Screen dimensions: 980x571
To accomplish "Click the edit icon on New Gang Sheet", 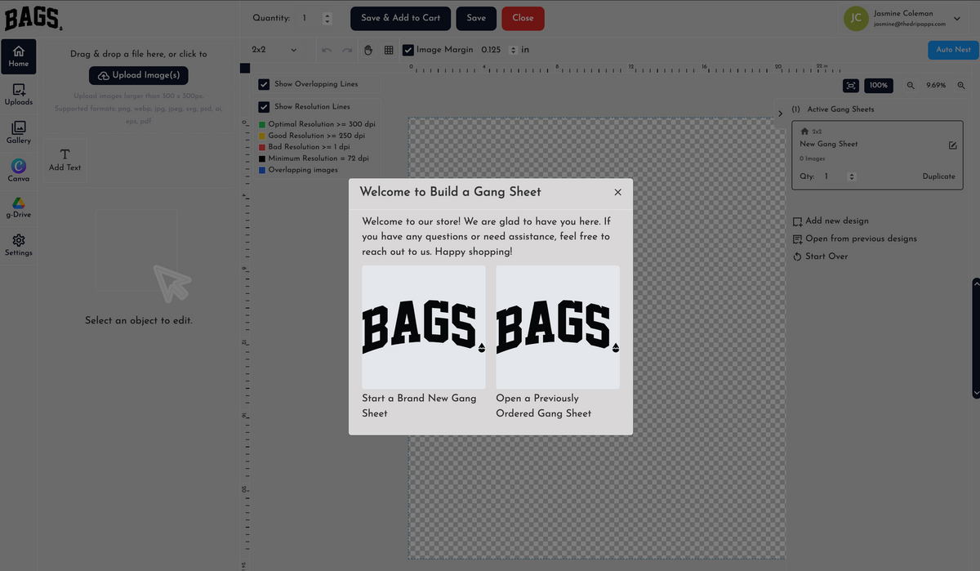I will click(952, 145).
